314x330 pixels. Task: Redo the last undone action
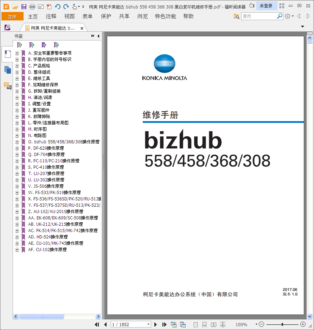[x=66, y=7]
